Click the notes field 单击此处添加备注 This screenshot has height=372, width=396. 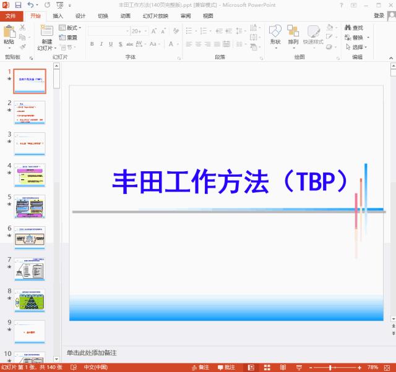point(92,353)
